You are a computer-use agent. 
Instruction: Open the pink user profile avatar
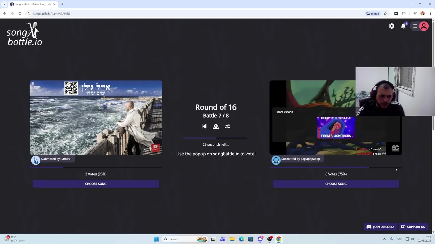[424, 26]
